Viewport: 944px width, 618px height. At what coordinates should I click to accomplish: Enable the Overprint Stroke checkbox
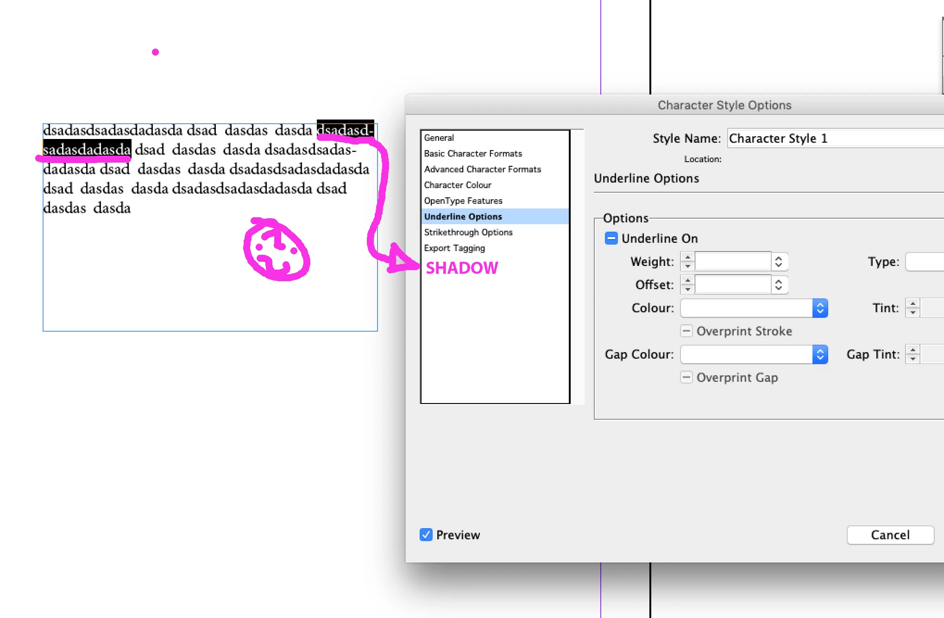[686, 331]
